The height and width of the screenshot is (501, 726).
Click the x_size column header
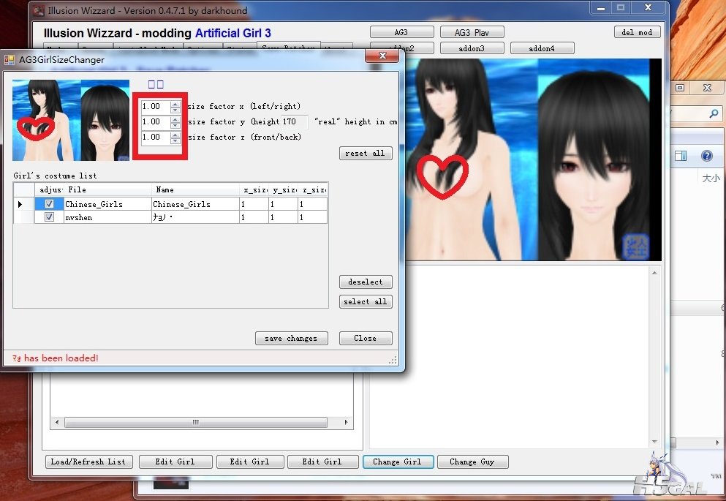[x=254, y=189]
